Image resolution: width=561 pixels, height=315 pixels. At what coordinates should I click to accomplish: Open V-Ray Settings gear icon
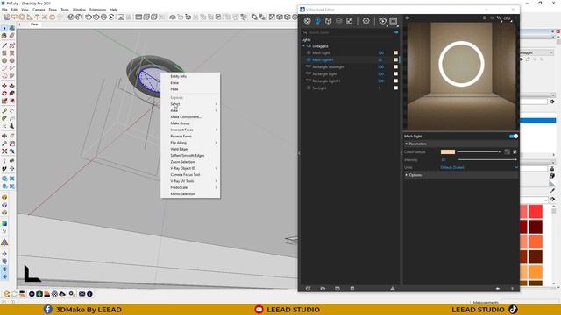pyautogui.click(x=366, y=21)
